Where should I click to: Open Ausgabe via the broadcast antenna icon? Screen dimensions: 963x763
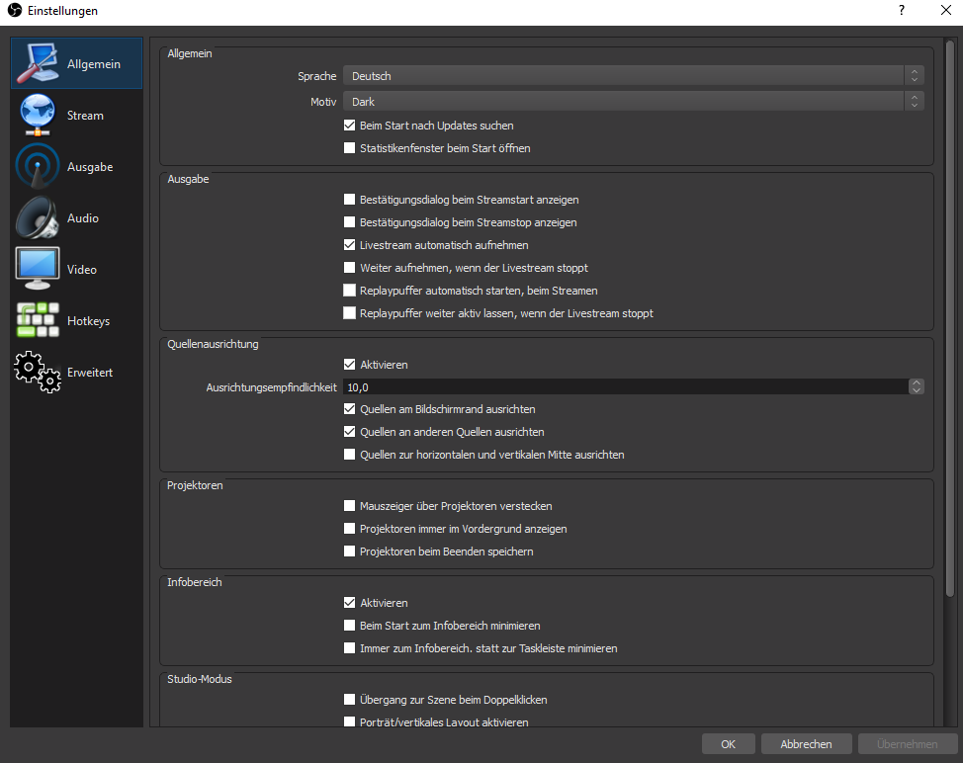click(x=38, y=167)
